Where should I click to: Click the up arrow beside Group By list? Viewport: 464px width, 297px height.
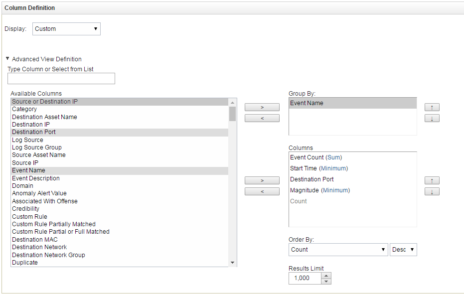tap(432, 107)
